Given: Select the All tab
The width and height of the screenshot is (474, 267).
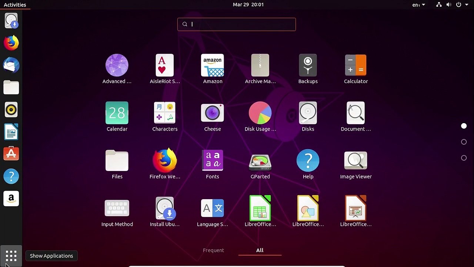Looking at the screenshot, I should pyautogui.click(x=260, y=250).
